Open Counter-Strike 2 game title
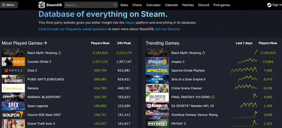This screenshot has height=128, width=282. click(39, 62)
